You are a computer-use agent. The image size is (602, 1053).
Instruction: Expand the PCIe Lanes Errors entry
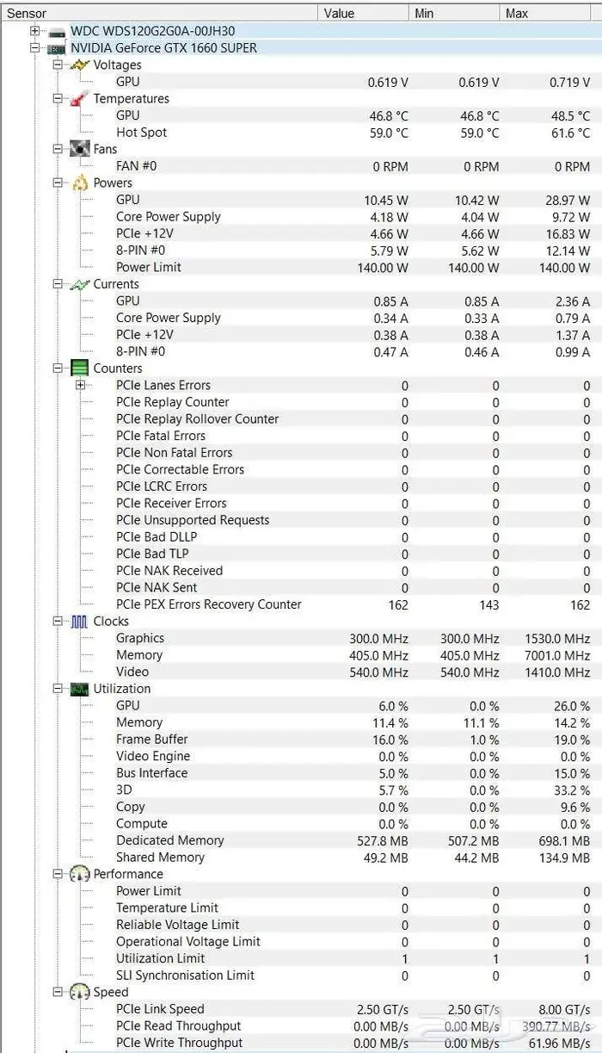click(81, 386)
